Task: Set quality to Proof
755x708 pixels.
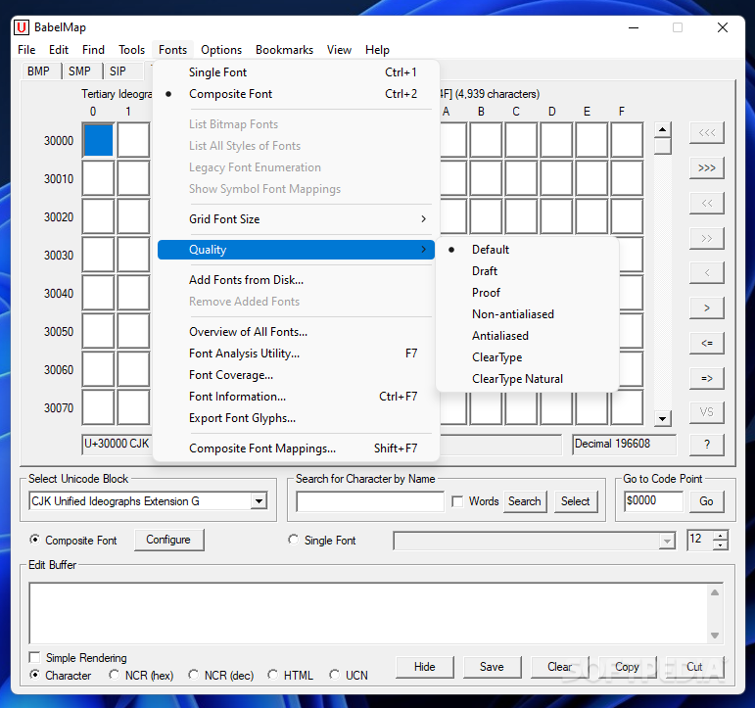Action: 527,293
